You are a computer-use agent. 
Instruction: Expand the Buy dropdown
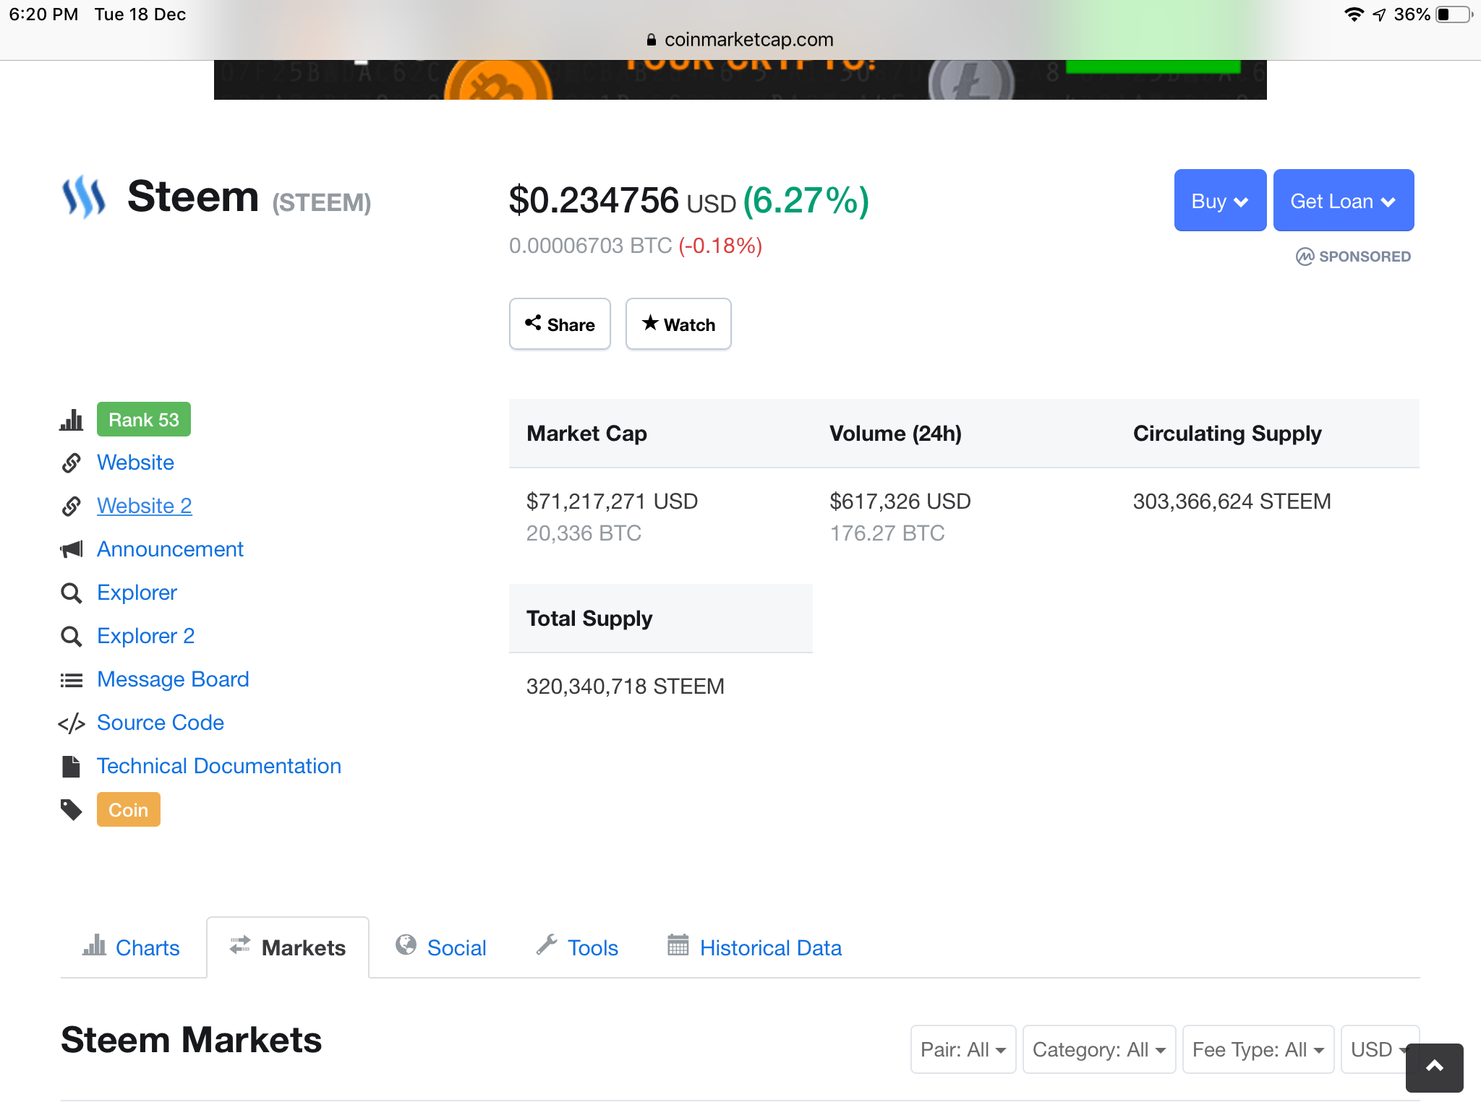click(x=1219, y=201)
